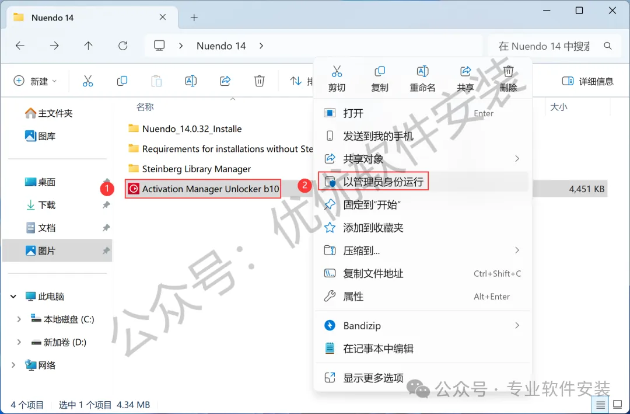630x414 pixels.
Task: Go forward with the right arrow
Action: pos(54,46)
